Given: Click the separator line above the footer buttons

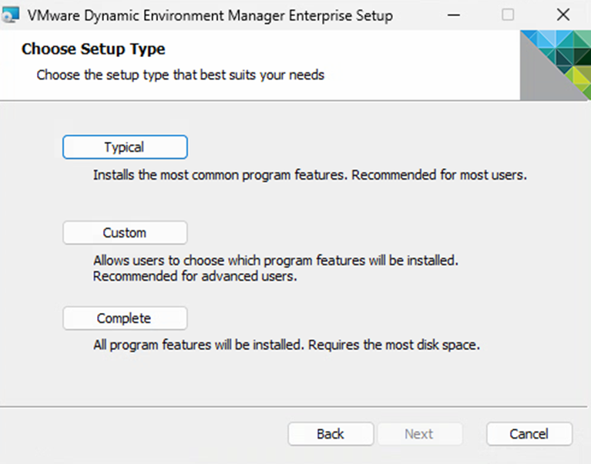Looking at the screenshot, I should point(295,405).
